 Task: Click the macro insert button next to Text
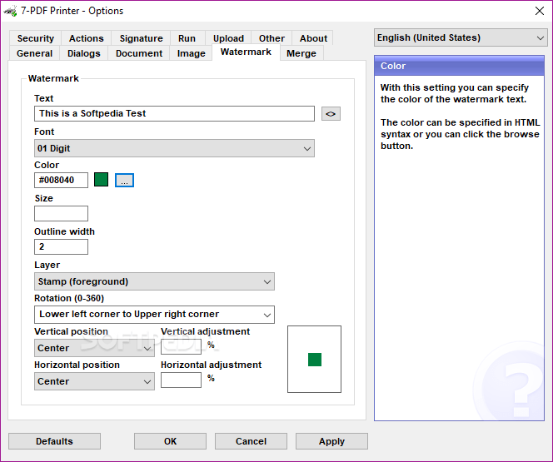(331, 114)
